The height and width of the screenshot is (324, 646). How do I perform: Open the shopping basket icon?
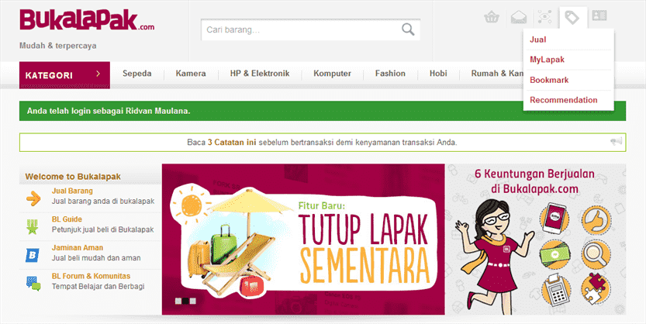coord(492,17)
